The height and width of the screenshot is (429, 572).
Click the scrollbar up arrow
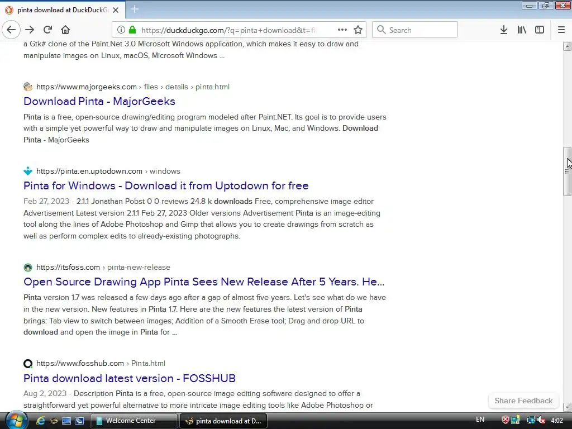(567, 46)
